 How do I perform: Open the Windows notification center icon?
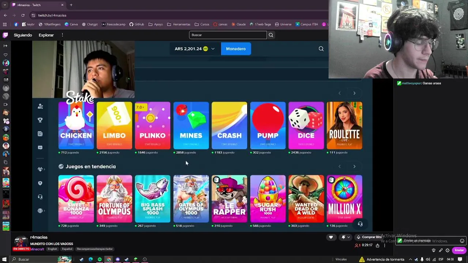460,259
